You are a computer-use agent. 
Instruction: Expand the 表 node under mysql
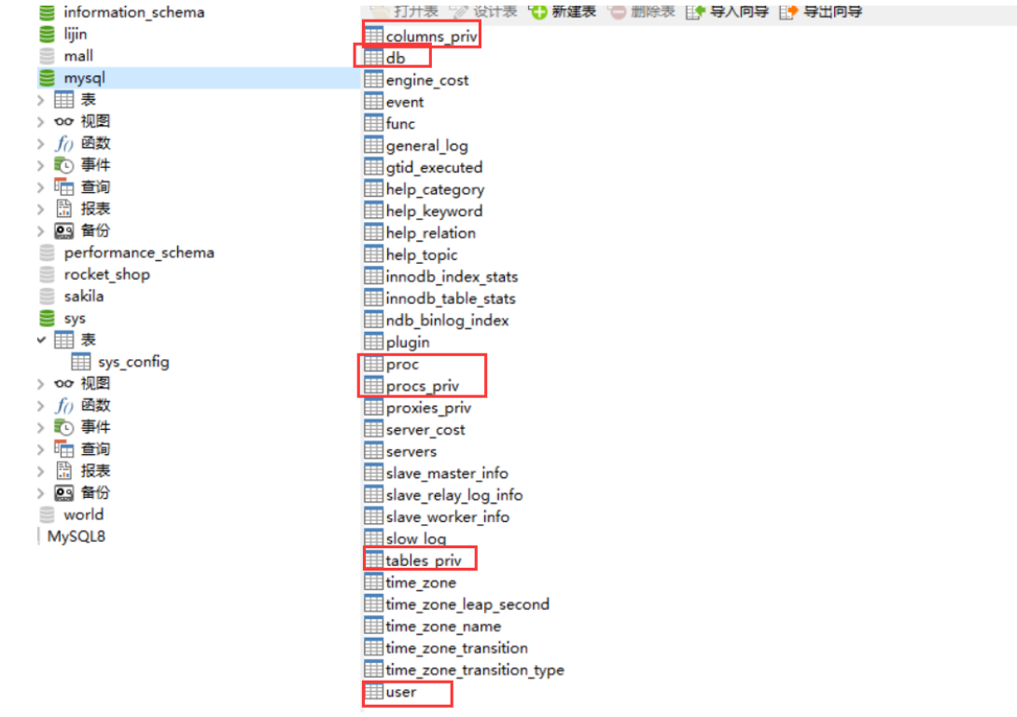click(41, 100)
